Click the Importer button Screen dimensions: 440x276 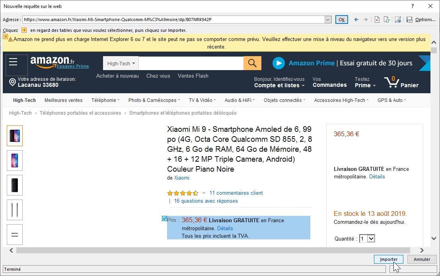click(x=388, y=259)
